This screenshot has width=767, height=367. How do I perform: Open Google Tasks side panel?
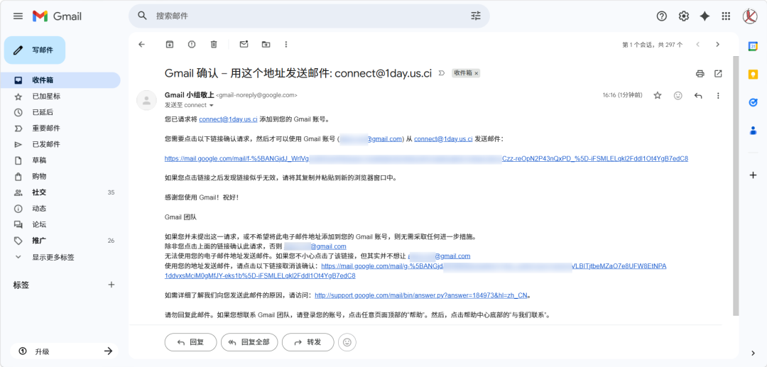[x=753, y=103]
